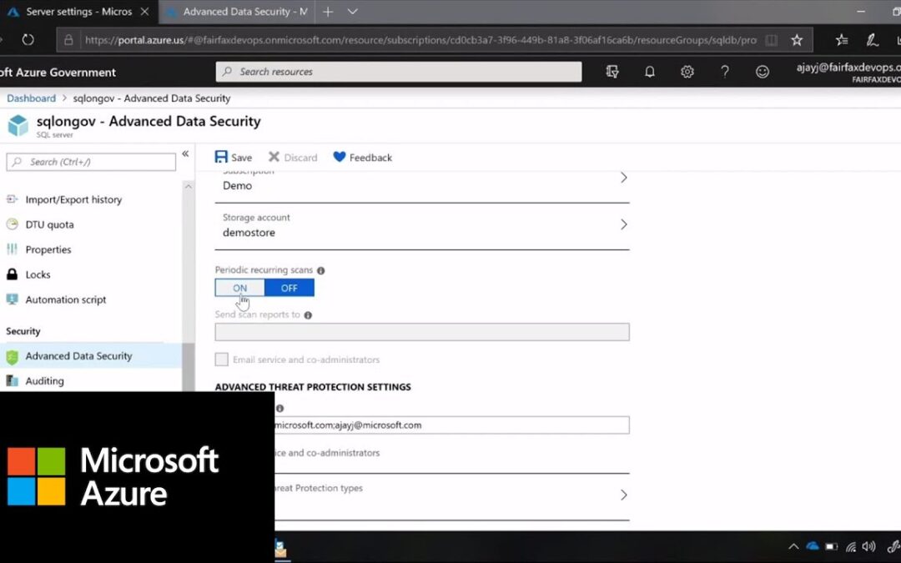Click the Locks padlock icon
901x563 pixels.
click(14, 274)
